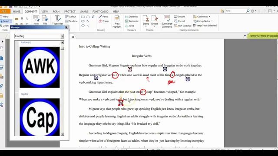Select the Pencil drawing tool
Screen dimensions: 278x156
click(103, 16)
